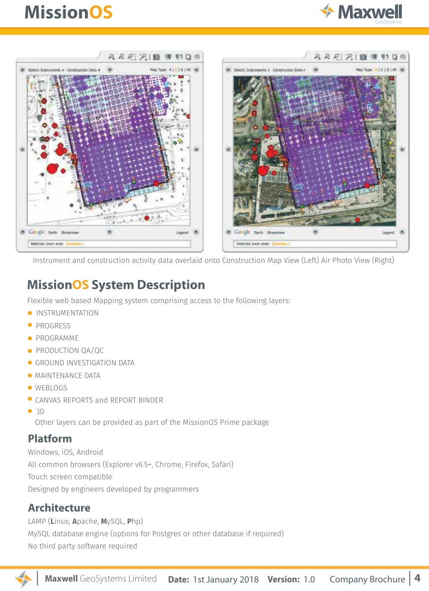Screen dimensions: 429x591
Task: Open the Select: Instruments dropdown in right panel
Action: [252, 70]
